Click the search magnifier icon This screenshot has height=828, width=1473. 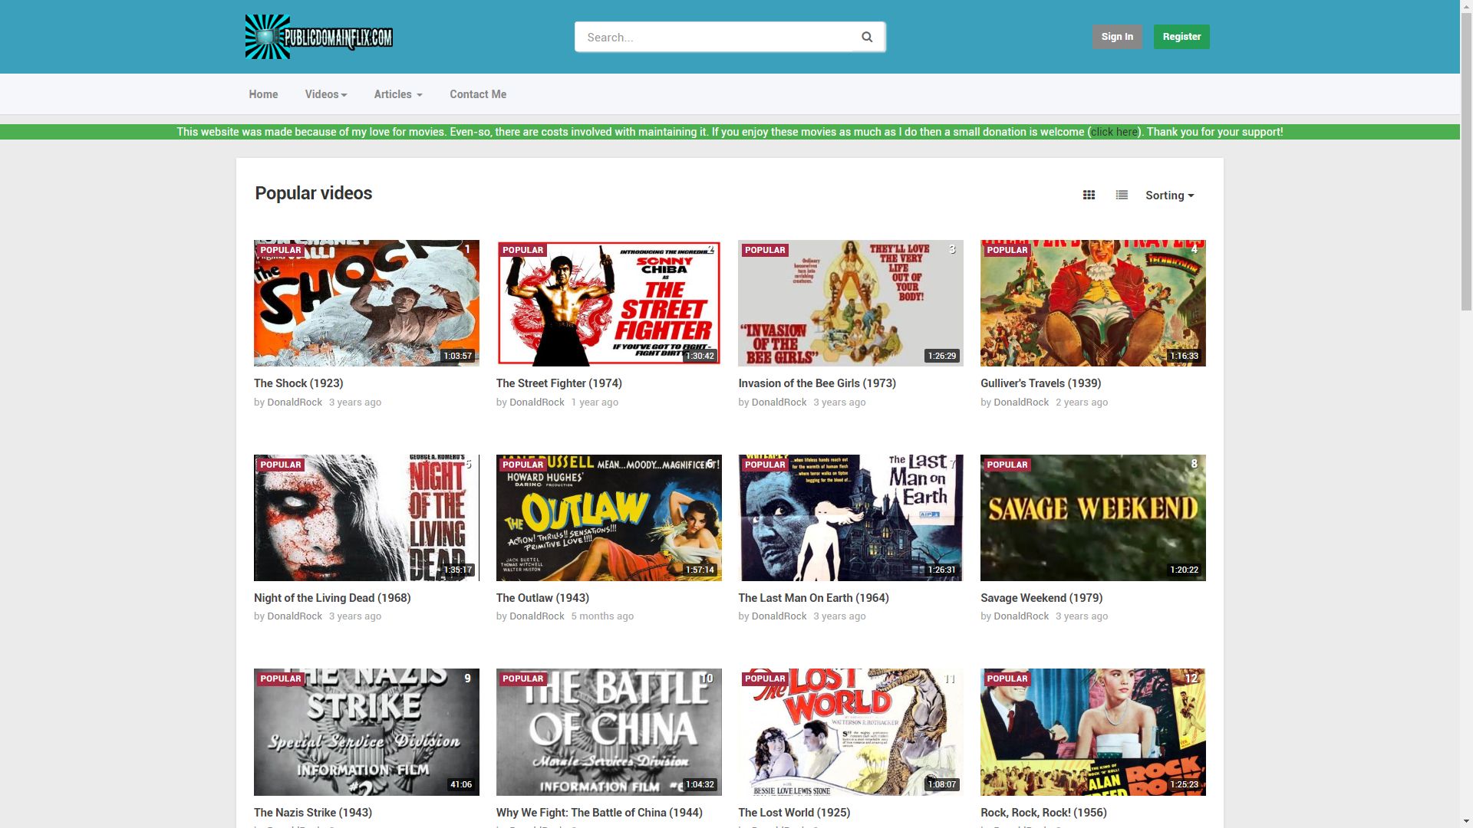pyautogui.click(x=867, y=37)
